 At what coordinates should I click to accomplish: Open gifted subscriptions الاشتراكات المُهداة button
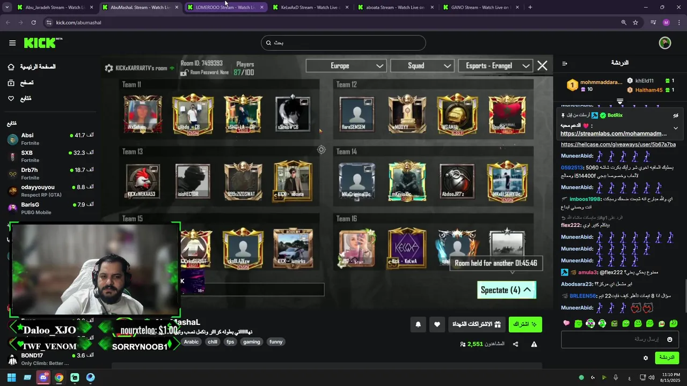point(476,324)
